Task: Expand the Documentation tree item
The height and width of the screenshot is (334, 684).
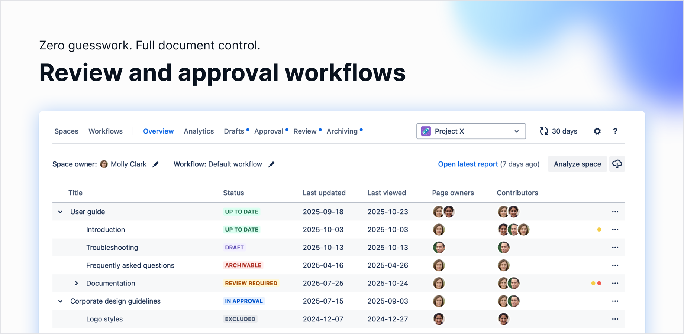Action: tap(77, 283)
